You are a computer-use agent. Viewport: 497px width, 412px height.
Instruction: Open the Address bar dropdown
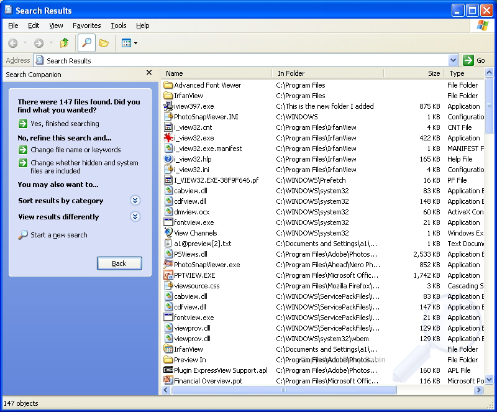click(453, 60)
